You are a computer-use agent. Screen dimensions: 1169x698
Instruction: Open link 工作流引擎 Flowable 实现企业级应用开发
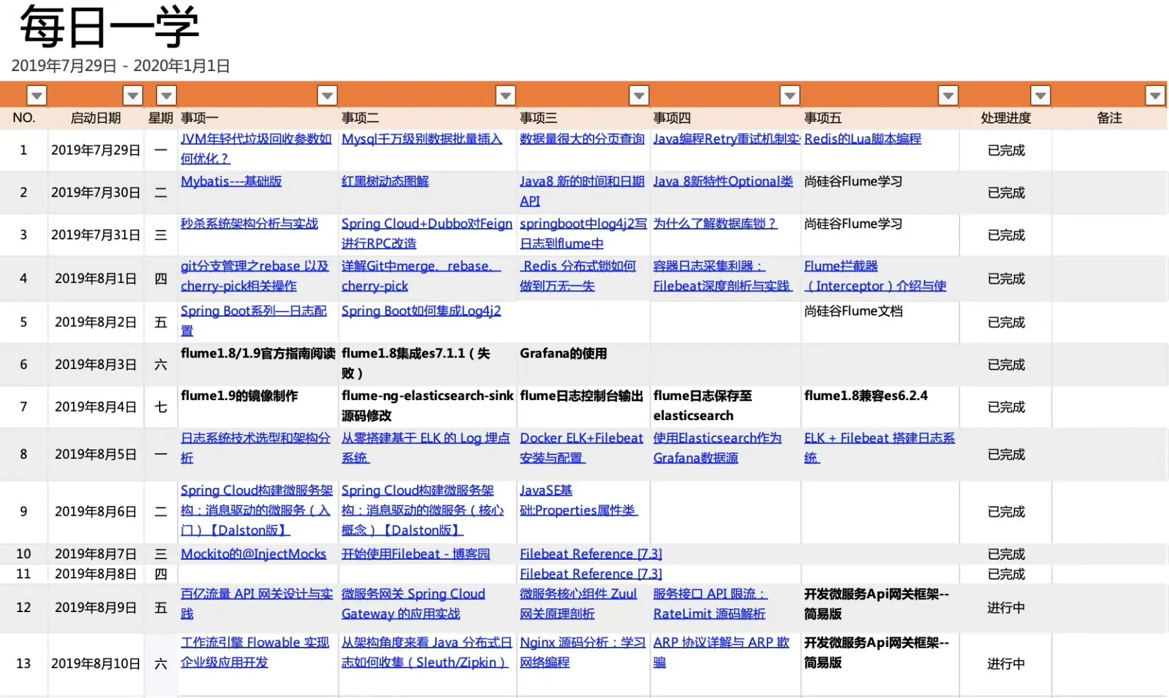(255, 652)
